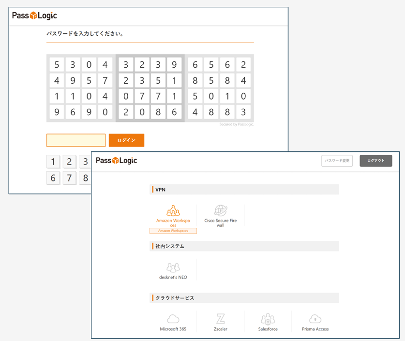Open Prisma Access cloud icon
The image size is (405, 341).
click(x=315, y=319)
